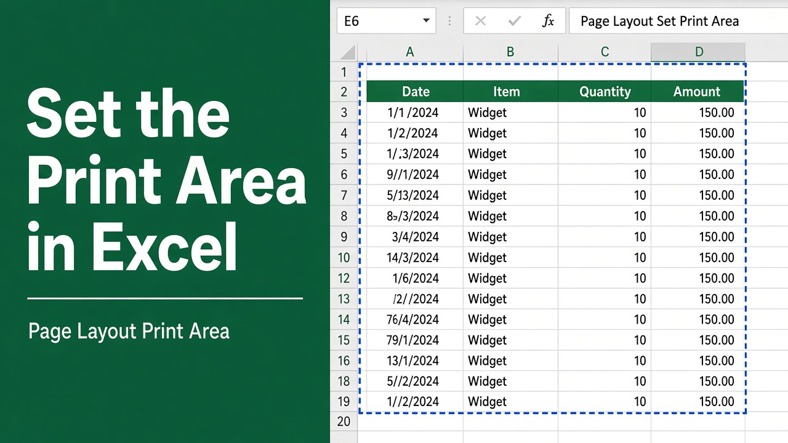Click quantity 10 in row 12

point(605,278)
